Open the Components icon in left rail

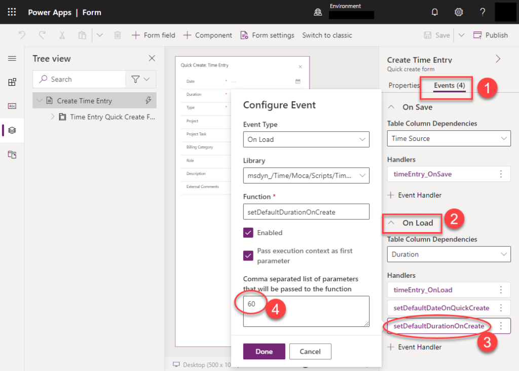12,82
